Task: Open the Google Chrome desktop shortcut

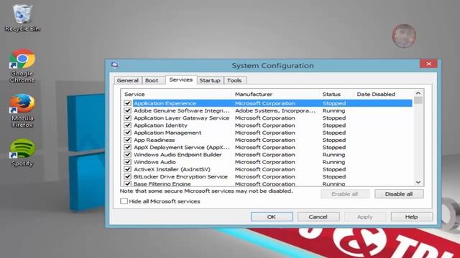Action: click(22, 66)
